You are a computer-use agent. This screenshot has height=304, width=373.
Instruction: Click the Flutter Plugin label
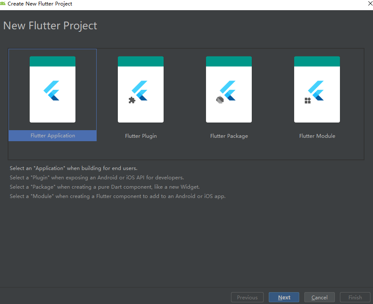click(141, 136)
